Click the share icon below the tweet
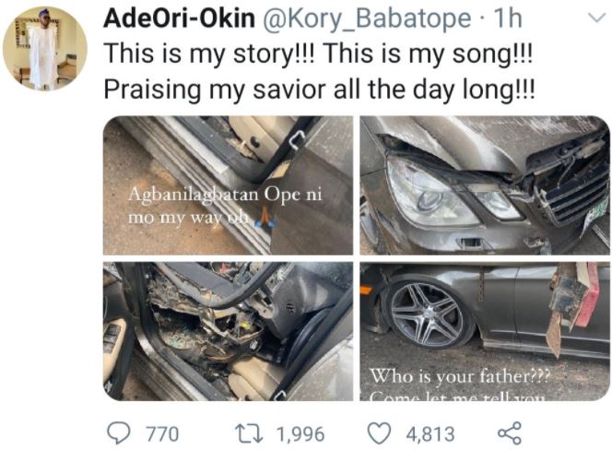This screenshot has height=450, width=612. [x=510, y=432]
